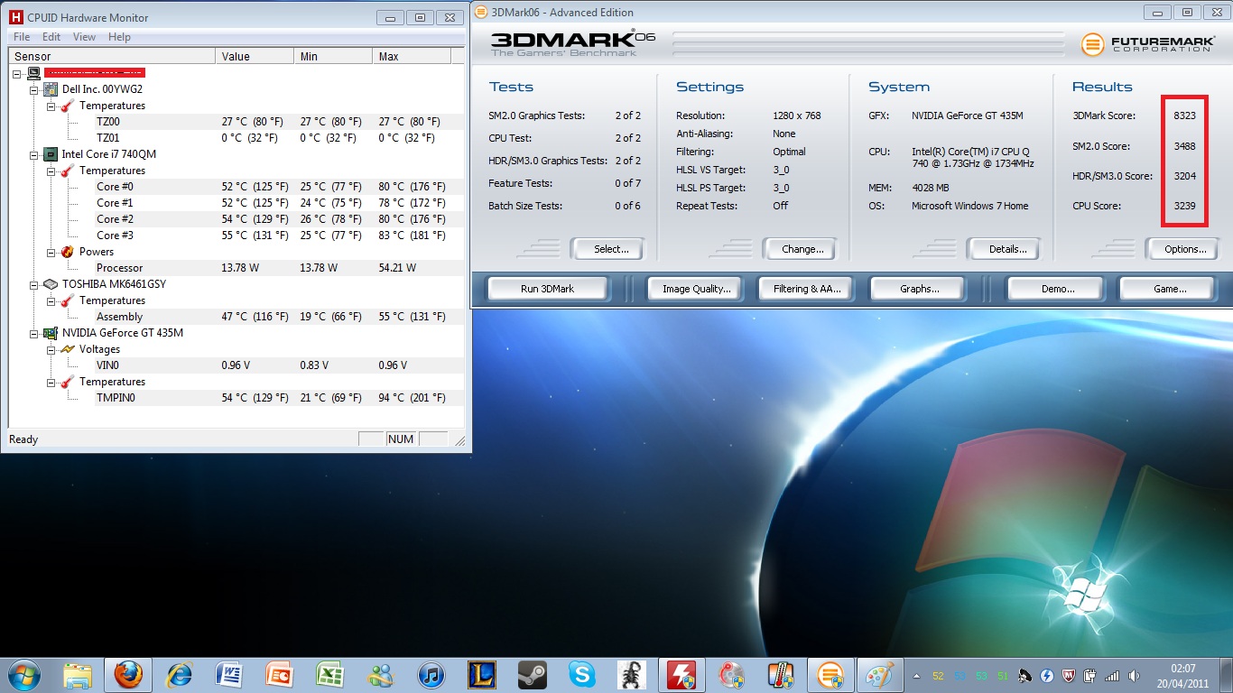Viewport: 1233px width, 693px height.
Task: Open Paint from the taskbar
Action: click(x=877, y=674)
